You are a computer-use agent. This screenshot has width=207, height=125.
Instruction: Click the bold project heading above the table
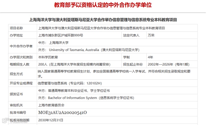coord(103,20)
